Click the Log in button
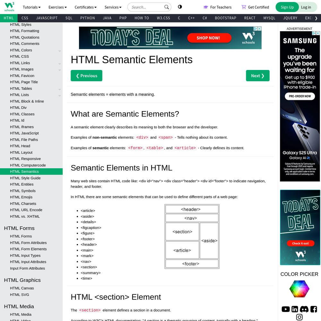 [306, 7]
